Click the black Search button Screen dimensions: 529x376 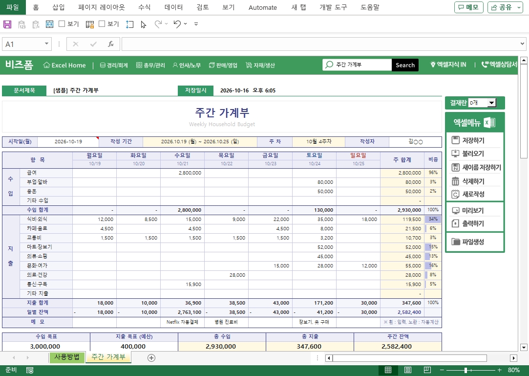point(405,65)
